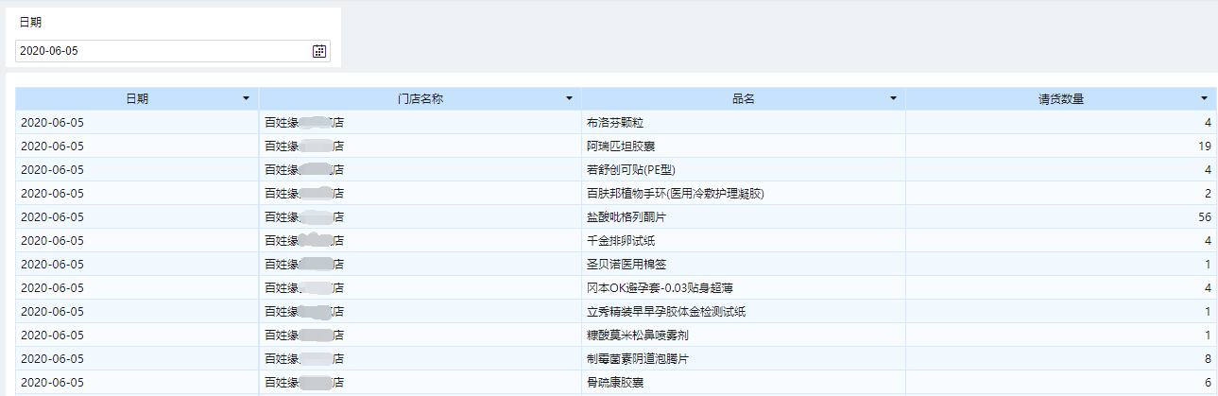Click the store name in 糠酸莫米松鼻喷雾剂 row

pos(303,335)
